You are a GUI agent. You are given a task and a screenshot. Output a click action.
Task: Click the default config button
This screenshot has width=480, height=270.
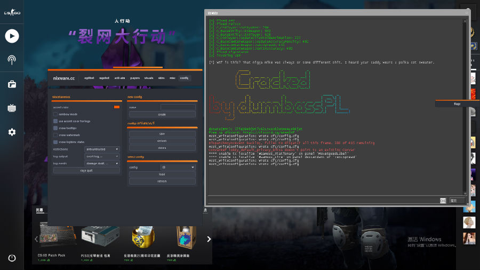pyautogui.click(x=162, y=141)
